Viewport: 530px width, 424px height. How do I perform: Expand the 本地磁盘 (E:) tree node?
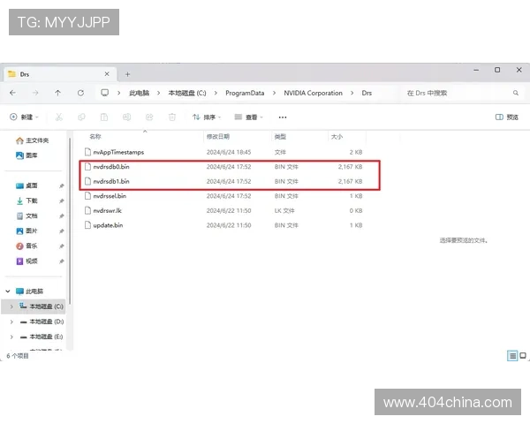11,337
